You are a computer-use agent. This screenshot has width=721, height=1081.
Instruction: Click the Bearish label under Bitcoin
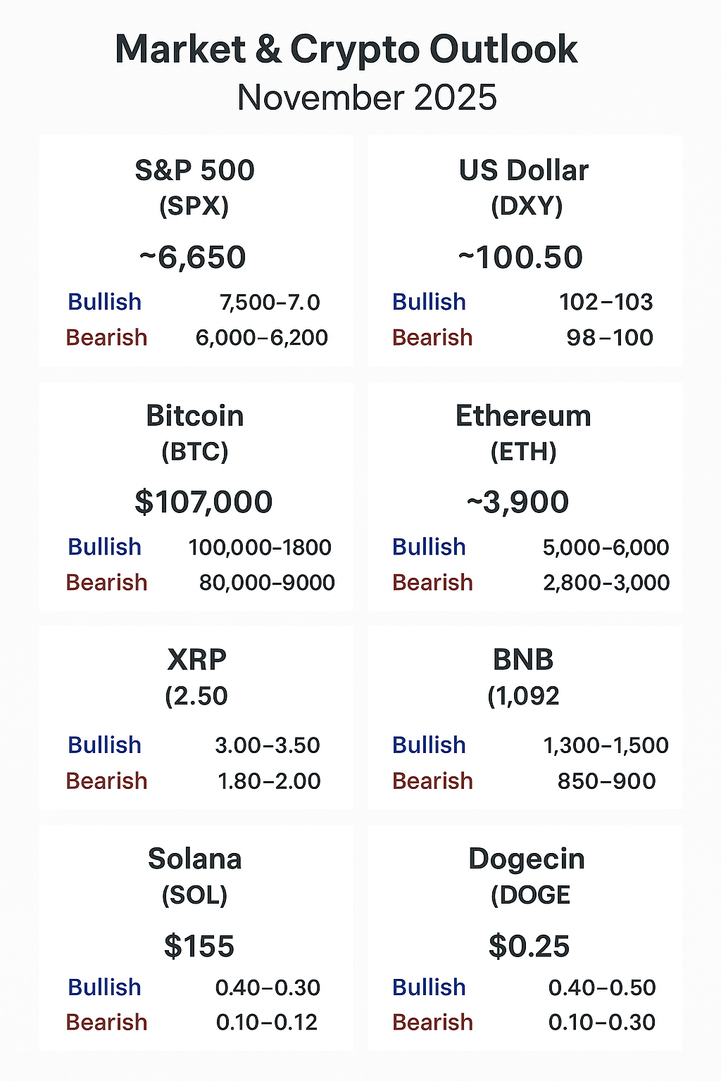[x=106, y=583]
